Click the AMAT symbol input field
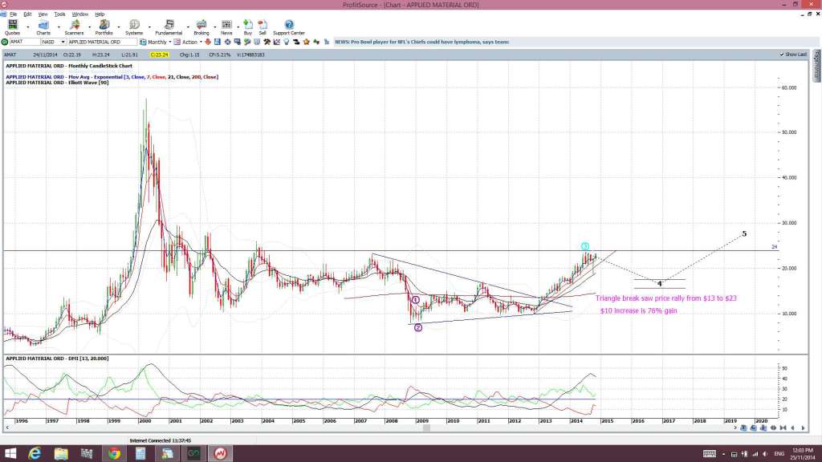This screenshot has width=822, height=462. pos(25,42)
